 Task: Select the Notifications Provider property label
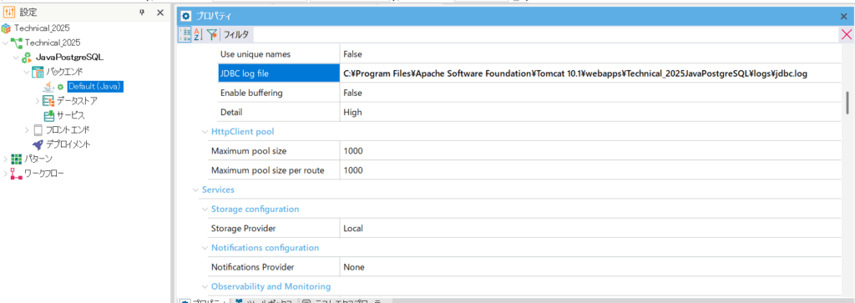coord(252,267)
